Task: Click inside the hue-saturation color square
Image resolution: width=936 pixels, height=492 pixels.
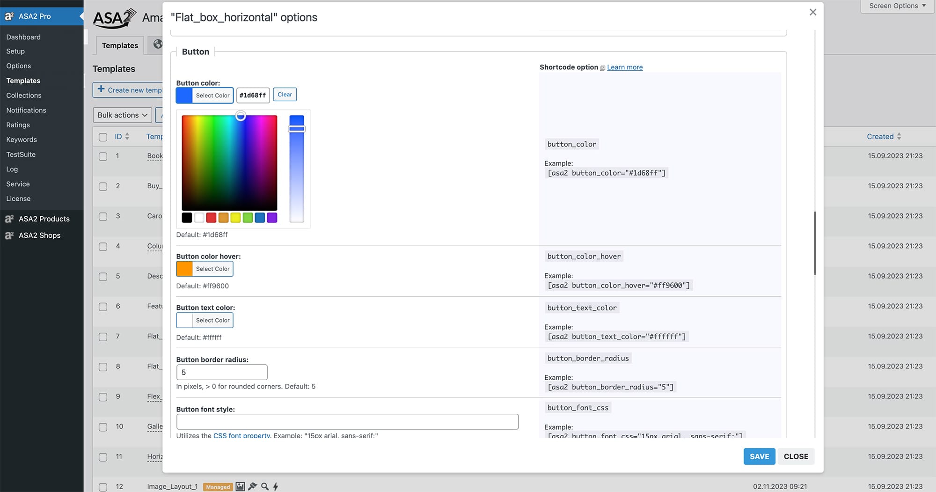Action: [229, 163]
